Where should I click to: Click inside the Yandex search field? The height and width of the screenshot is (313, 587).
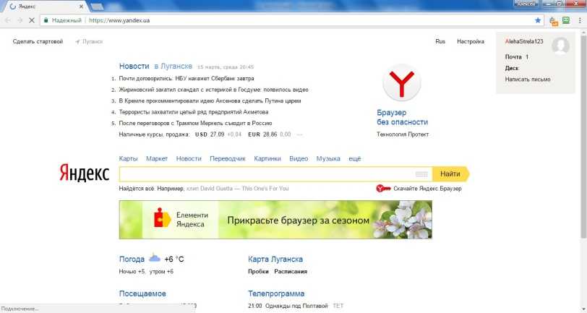coord(267,174)
